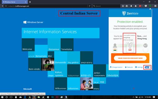
Task: Click the globe destination icon in ZenMate
Action: click(145, 46)
